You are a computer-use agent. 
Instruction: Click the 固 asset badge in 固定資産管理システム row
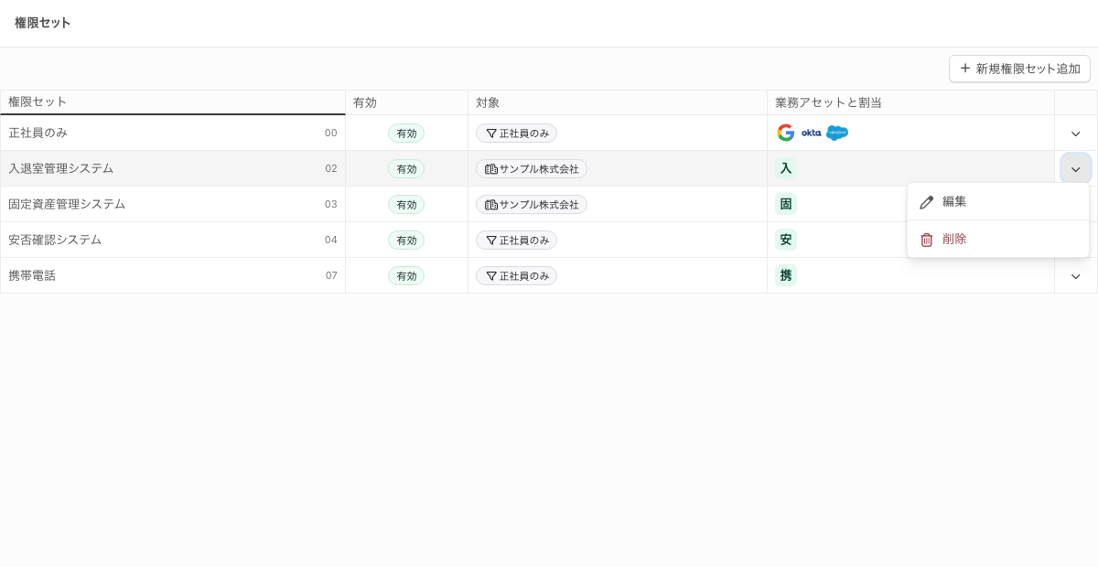[786, 204]
